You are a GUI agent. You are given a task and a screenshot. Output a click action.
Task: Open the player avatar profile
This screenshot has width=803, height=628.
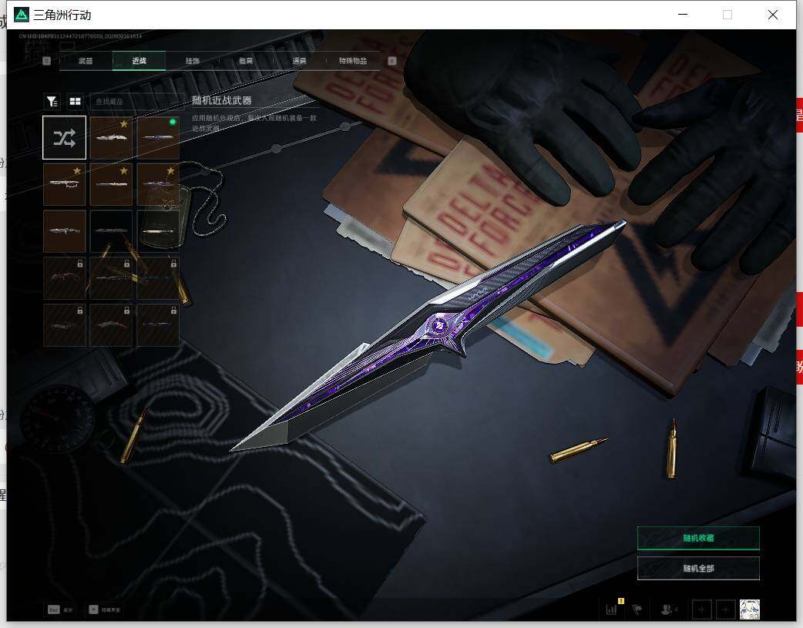click(750, 610)
